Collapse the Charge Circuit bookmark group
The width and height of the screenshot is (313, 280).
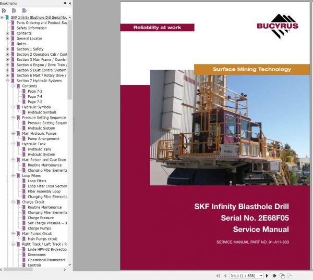(13, 202)
